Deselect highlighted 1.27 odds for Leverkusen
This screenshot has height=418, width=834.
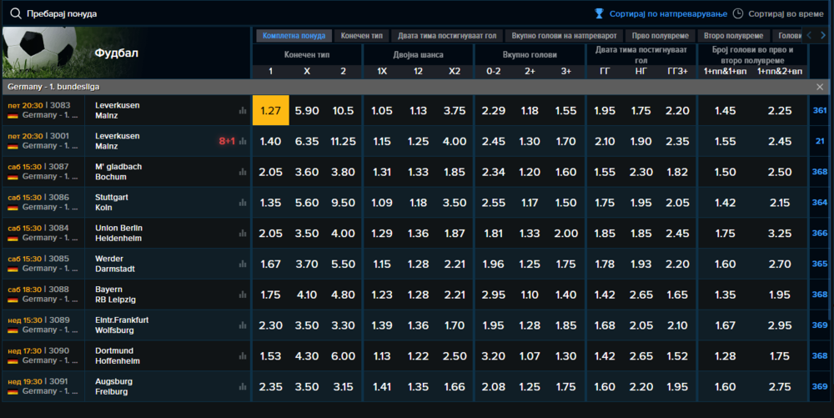coord(270,111)
